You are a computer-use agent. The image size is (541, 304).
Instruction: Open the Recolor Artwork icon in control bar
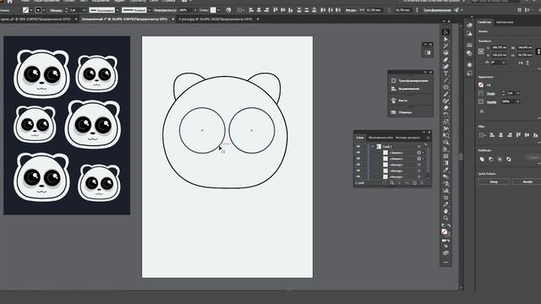(228, 10)
